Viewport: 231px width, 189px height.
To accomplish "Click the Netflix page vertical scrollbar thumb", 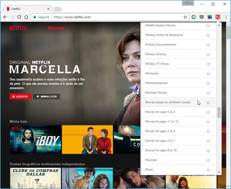I will pyautogui.click(x=228, y=33).
